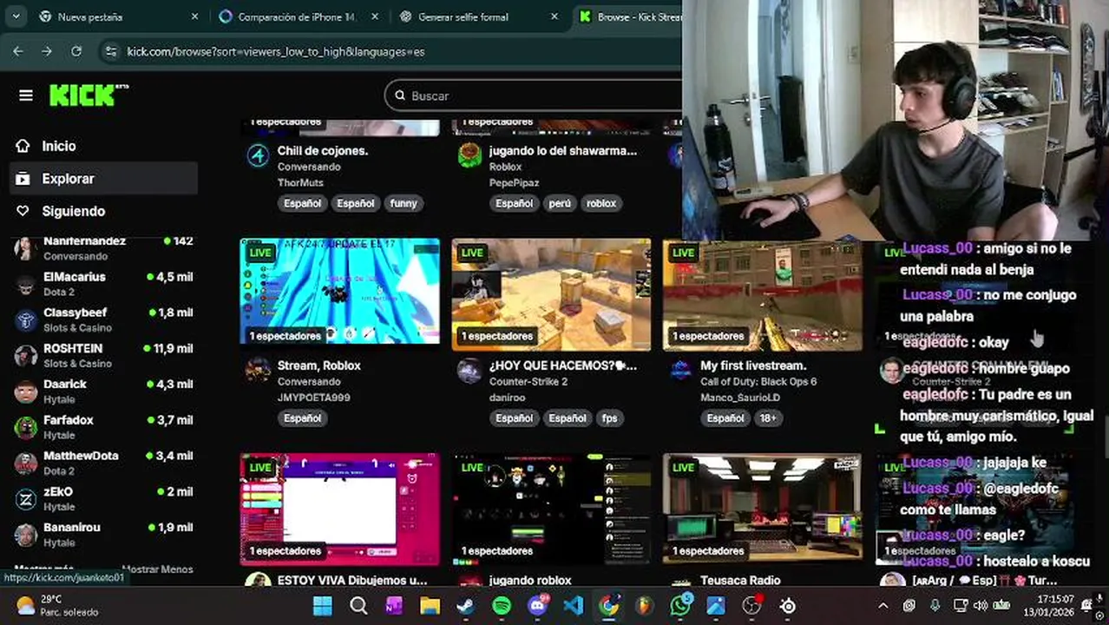Open ROSHTEIN channel in sidebar
This screenshot has width=1109, height=625.
click(102, 355)
